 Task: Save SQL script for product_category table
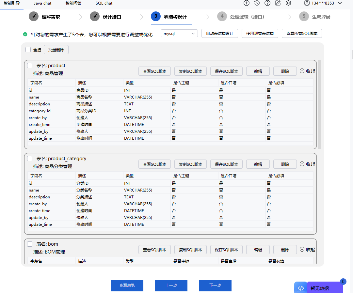(x=227, y=164)
